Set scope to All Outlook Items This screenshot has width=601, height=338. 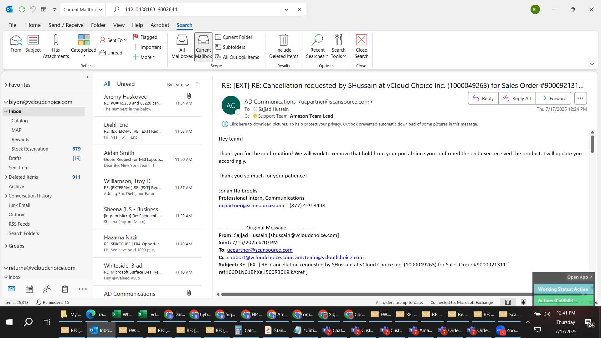click(237, 57)
